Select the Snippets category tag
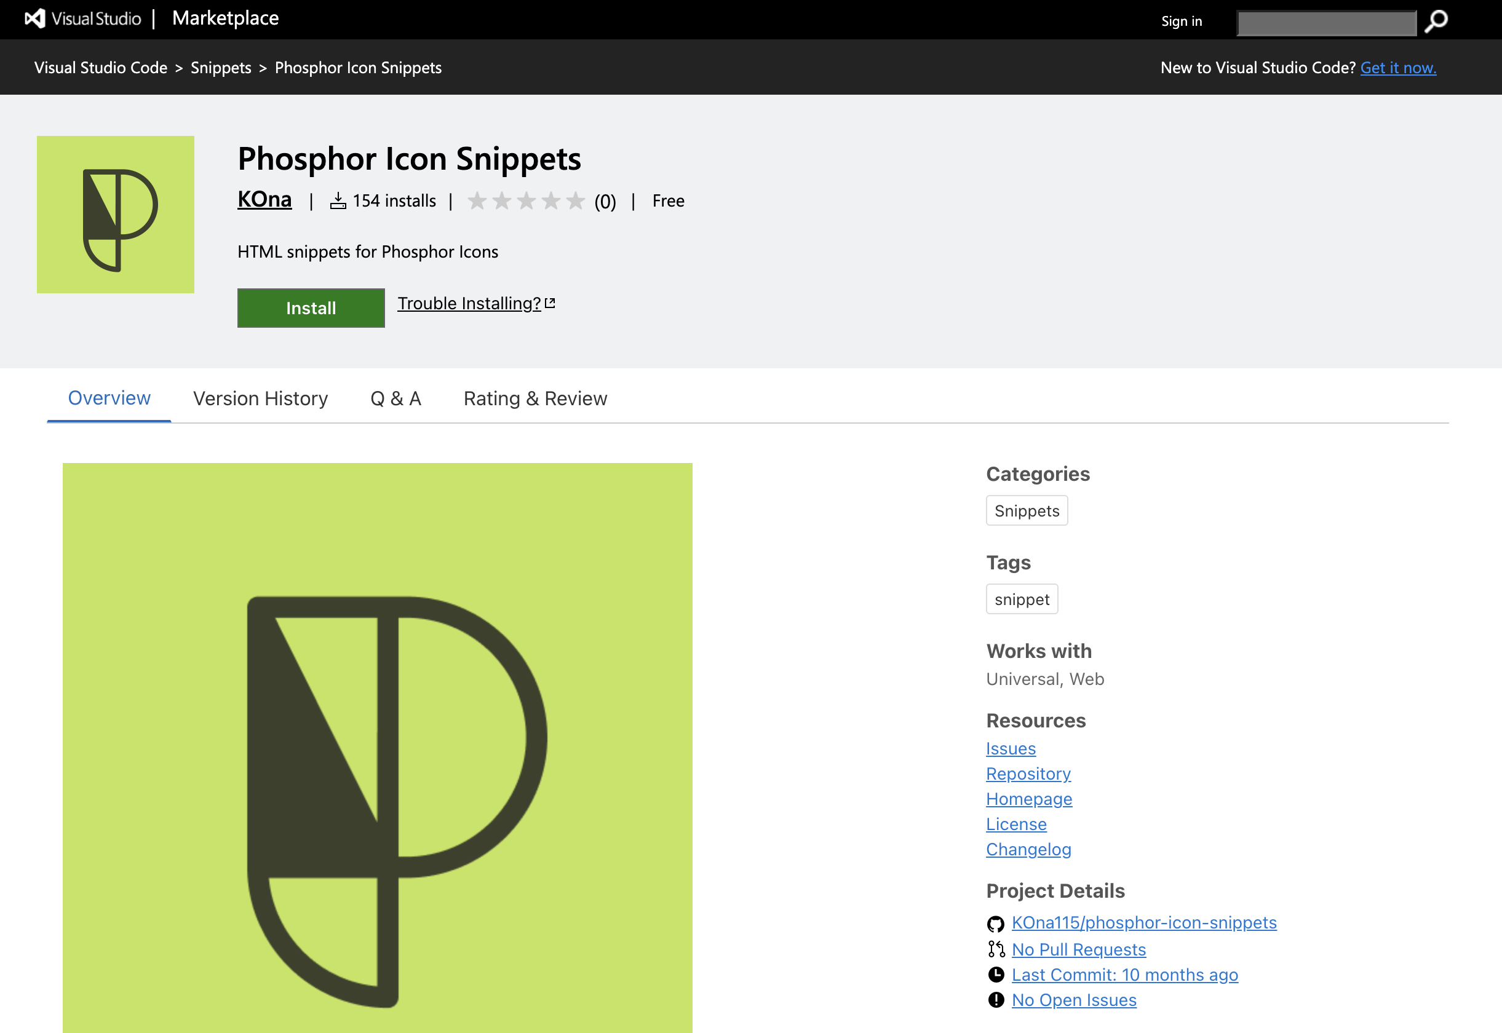This screenshot has height=1033, width=1502. [x=1026, y=511]
